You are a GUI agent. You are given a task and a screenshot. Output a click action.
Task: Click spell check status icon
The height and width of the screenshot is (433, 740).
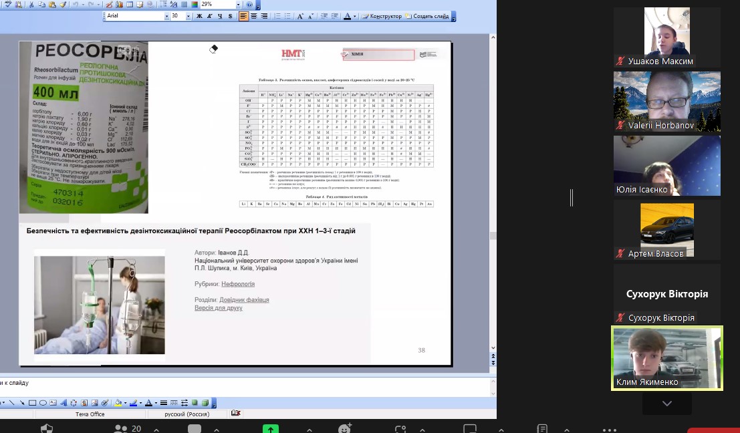point(235,413)
